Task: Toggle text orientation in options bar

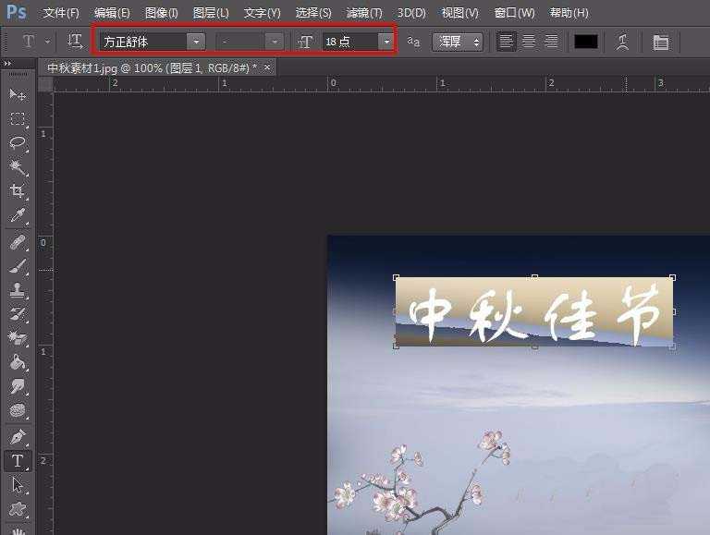Action: point(75,42)
